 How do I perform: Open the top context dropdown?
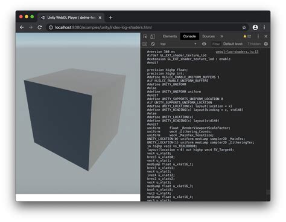click(x=178, y=44)
